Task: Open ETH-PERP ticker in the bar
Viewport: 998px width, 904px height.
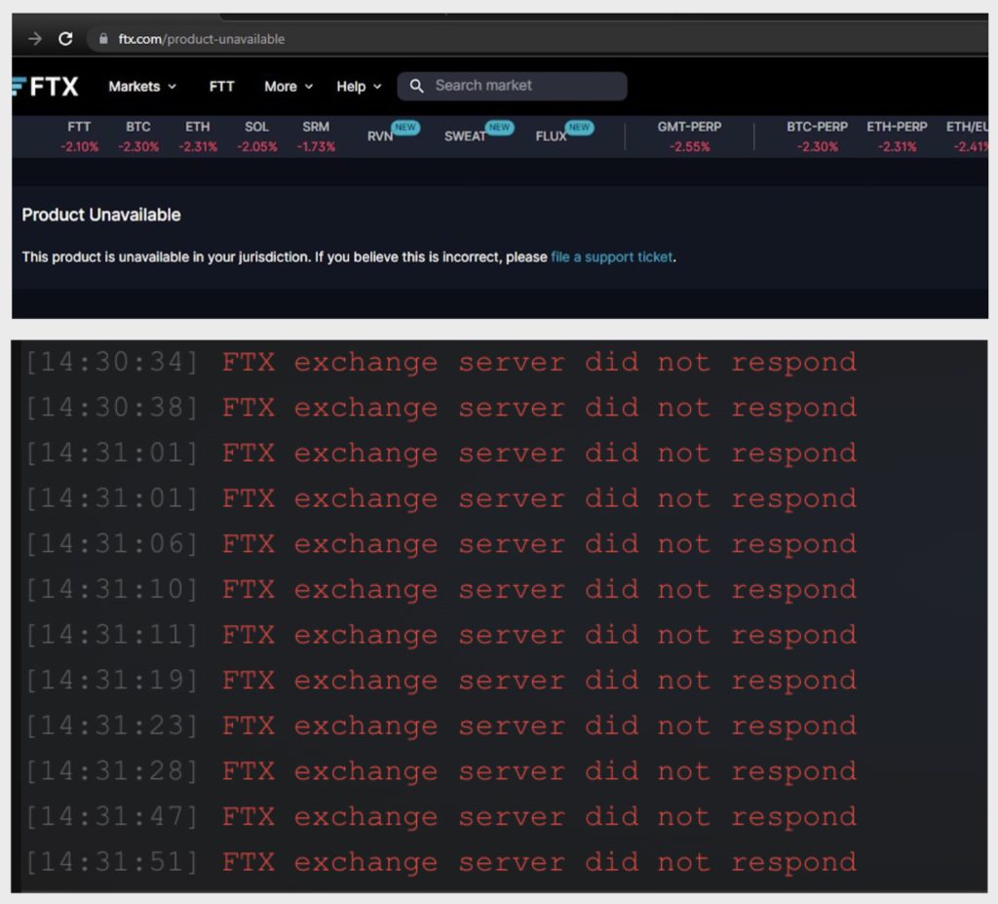Action: (x=897, y=137)
